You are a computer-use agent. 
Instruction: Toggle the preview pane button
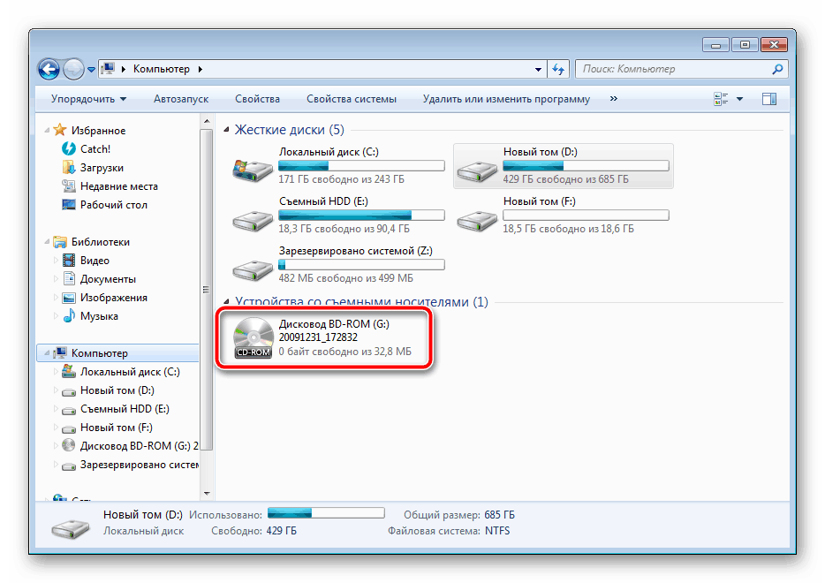click(x=769, y=99)
